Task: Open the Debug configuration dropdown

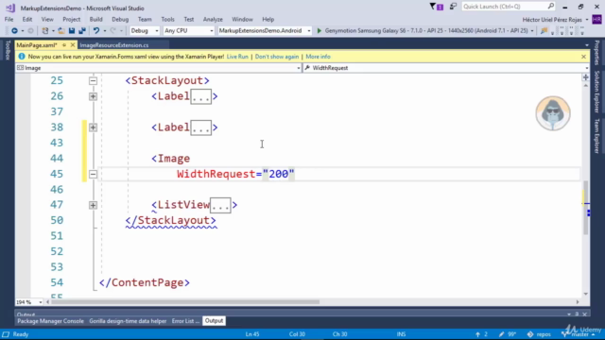Action: coord(145,31)
